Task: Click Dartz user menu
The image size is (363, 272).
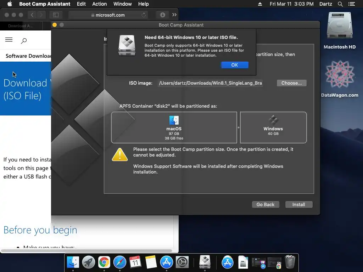Action: pyautogui.click(x=325, y=4)
